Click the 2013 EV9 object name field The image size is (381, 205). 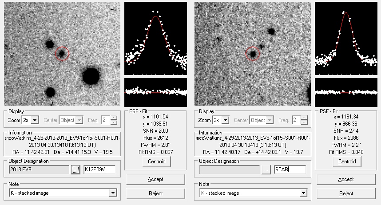click(39, 170)
